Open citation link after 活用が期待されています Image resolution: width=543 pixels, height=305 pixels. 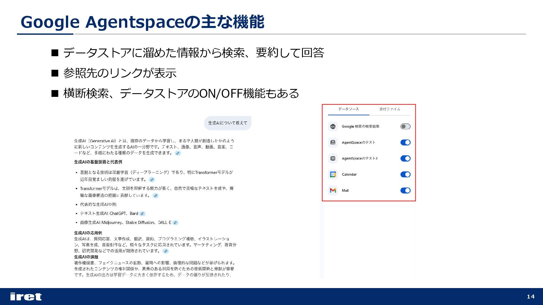tap(166, 251)
